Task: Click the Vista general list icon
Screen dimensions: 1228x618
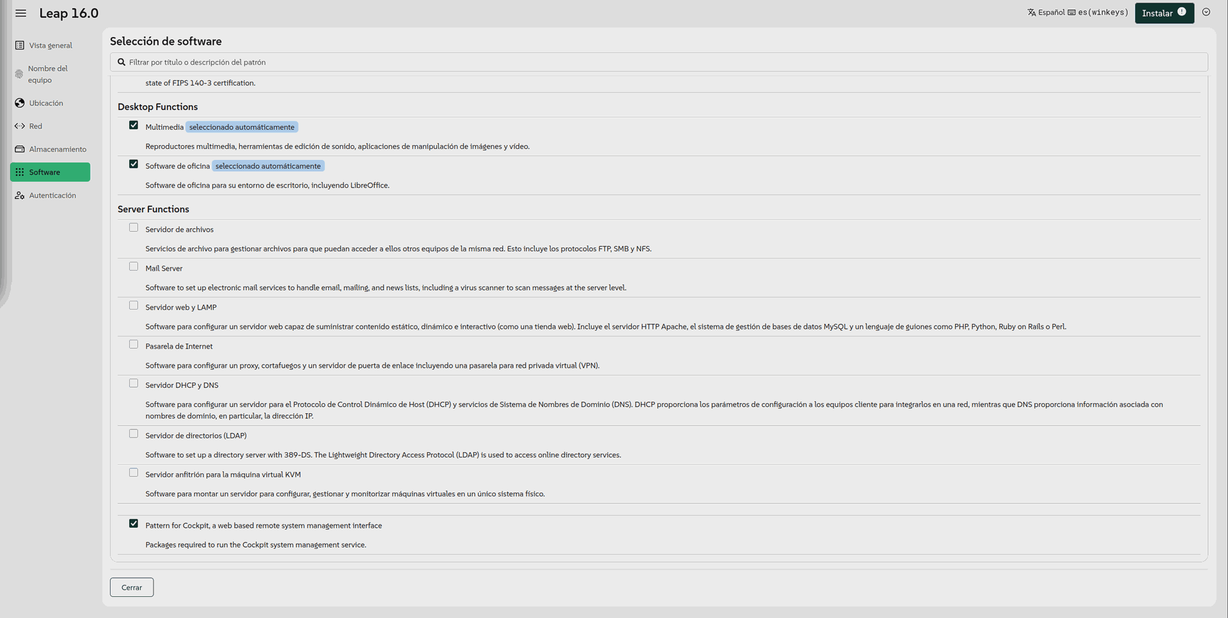Action: click(20, 45)
